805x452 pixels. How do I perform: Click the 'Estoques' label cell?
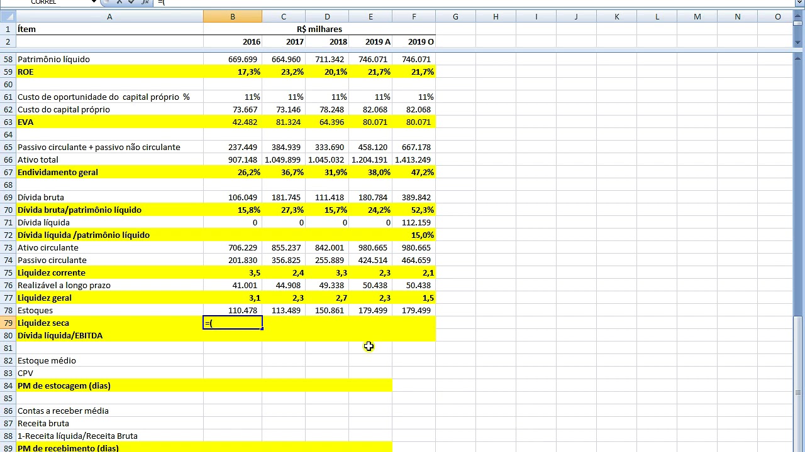109,310
